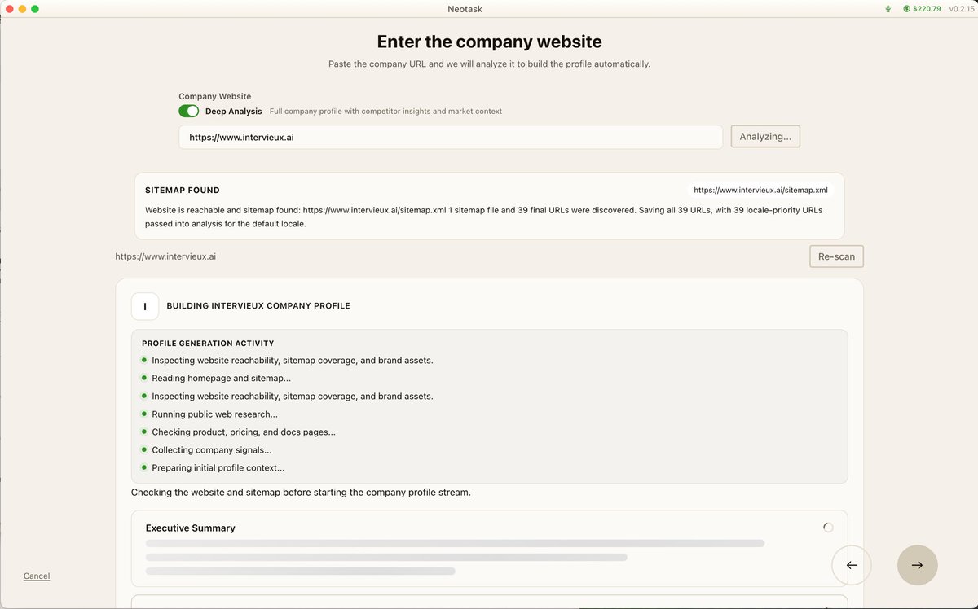Click the $220.79 balance amount
Screen dimensions: 978x609
click(927, 8)
